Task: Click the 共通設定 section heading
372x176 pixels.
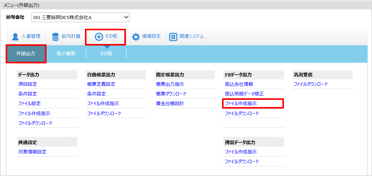Action: tap(27, 142)
